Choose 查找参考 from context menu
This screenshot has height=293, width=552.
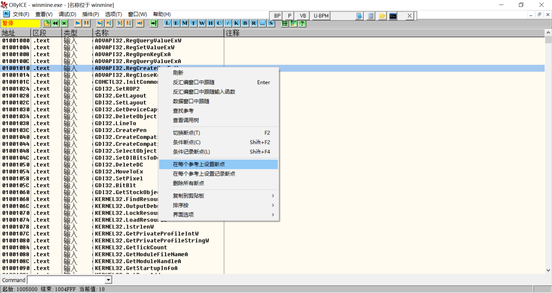219,111
